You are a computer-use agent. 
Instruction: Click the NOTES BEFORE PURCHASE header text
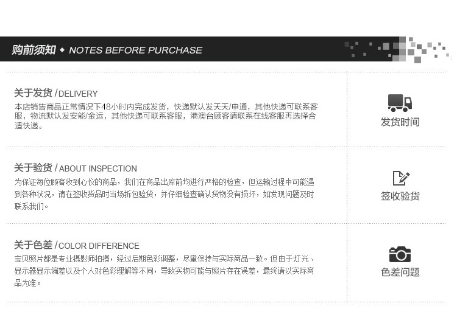pyautogui.click(x=135, y=50)
